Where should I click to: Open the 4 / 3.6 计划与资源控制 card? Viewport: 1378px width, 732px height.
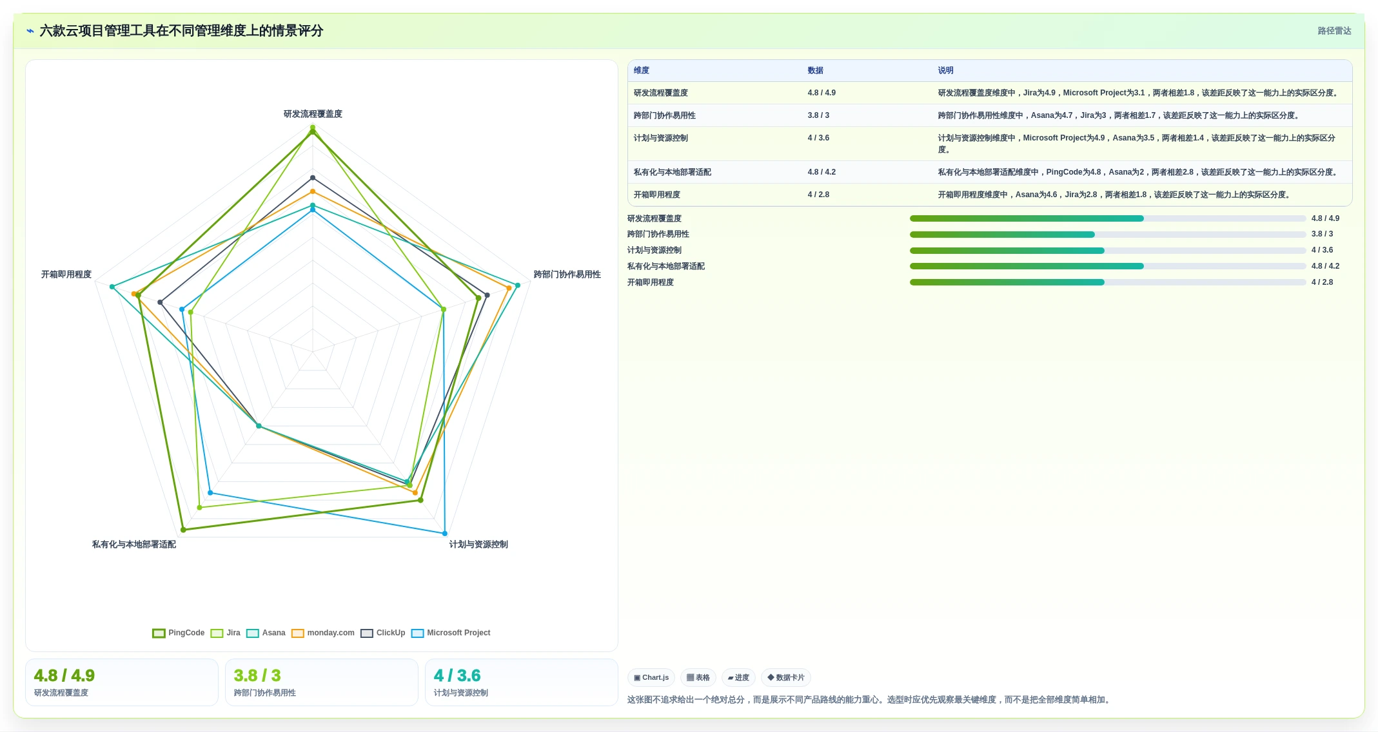[x=522, y=682]
